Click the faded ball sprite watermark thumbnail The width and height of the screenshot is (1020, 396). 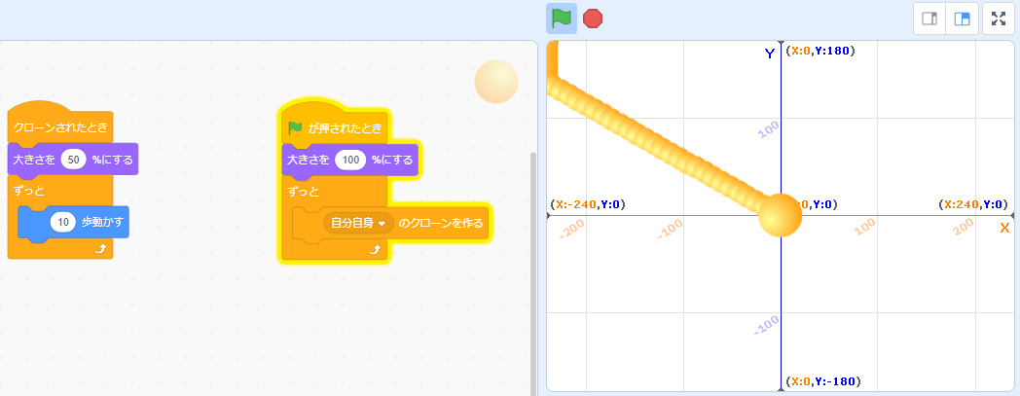click(x=496, y=82)
